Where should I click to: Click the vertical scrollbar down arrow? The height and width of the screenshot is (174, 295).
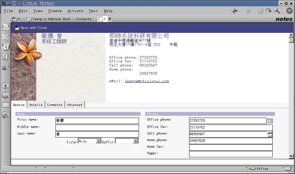point(291,156)
